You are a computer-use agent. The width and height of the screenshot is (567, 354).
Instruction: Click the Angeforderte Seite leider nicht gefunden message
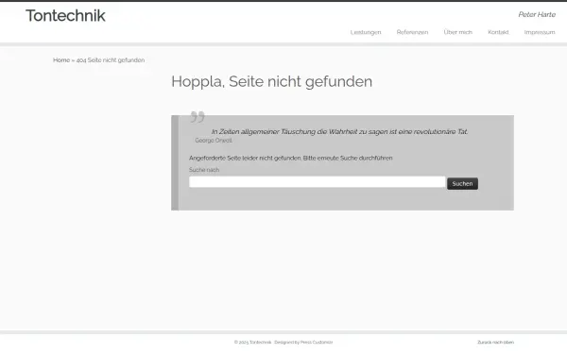pyautogui.click(x=290, y=158)
